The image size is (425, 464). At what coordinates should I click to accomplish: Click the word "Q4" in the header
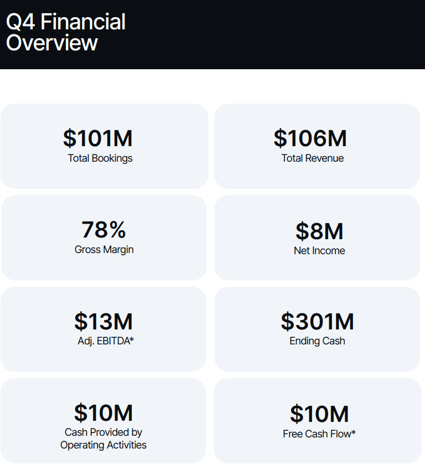[x=20, y=22]
